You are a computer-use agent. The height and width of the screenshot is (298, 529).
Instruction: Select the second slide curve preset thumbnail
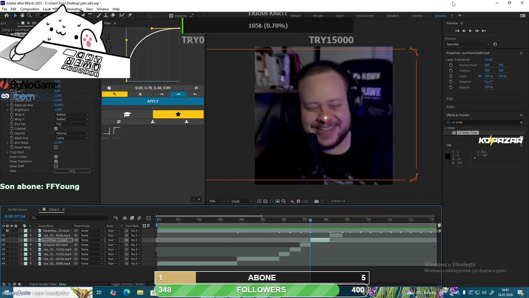(x=116, y=131)
